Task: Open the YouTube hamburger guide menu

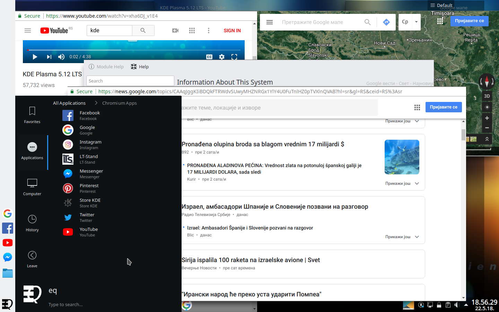Action: (x=28, y=31)
